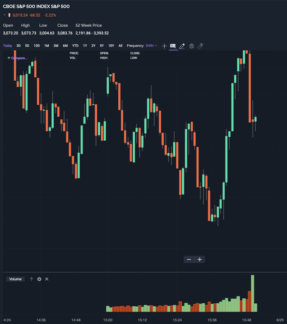
Task: Click the 6/29 date axis label
Action: coord(280,320)
